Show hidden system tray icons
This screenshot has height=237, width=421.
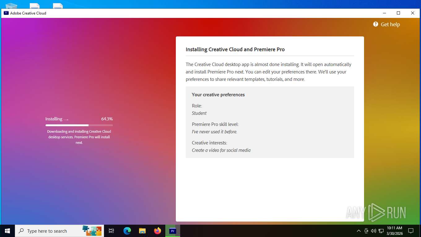(359, 231)
